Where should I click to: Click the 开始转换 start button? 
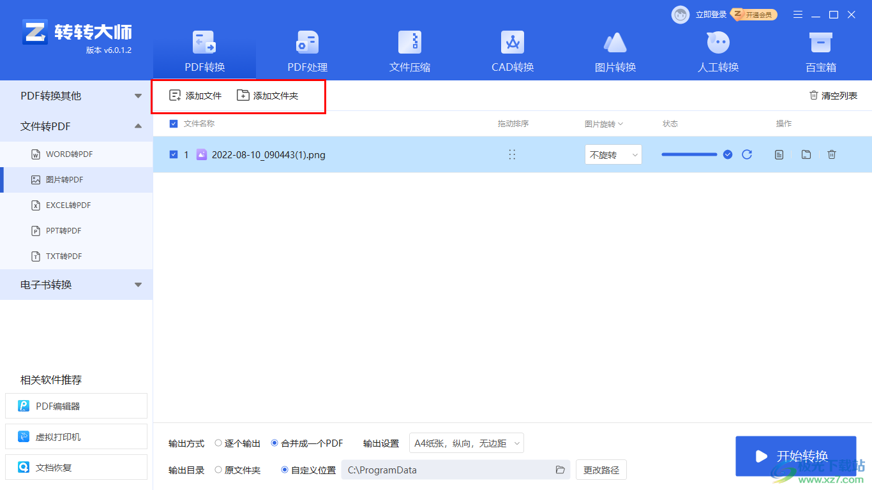[795, 456]
